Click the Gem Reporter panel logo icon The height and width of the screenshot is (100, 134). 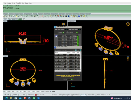coord(55,27)
